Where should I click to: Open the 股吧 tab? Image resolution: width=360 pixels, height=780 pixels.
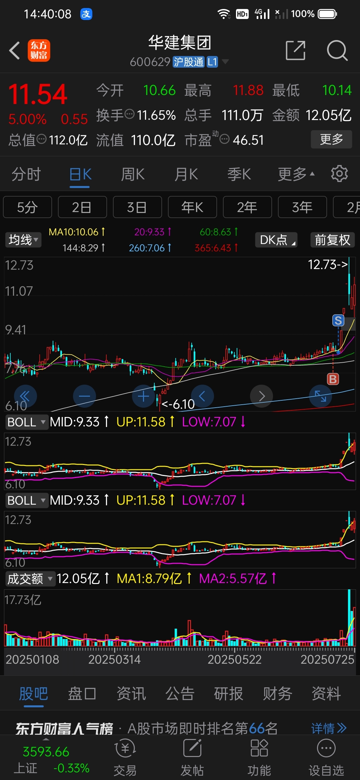(33, 694)
